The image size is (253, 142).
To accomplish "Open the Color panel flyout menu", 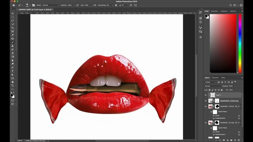I will [x=242, y=11].
